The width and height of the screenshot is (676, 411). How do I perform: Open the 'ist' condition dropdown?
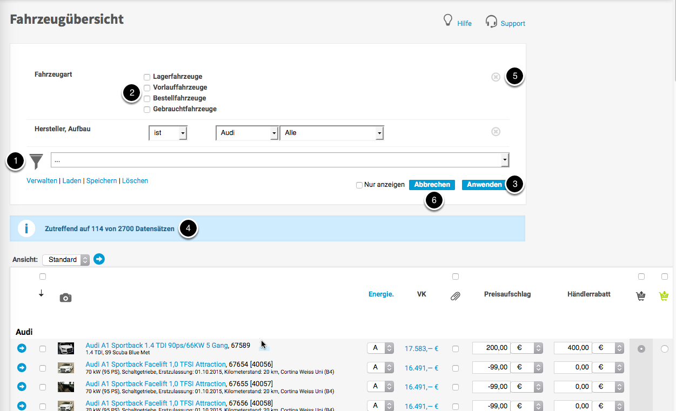tap(168, 133)
